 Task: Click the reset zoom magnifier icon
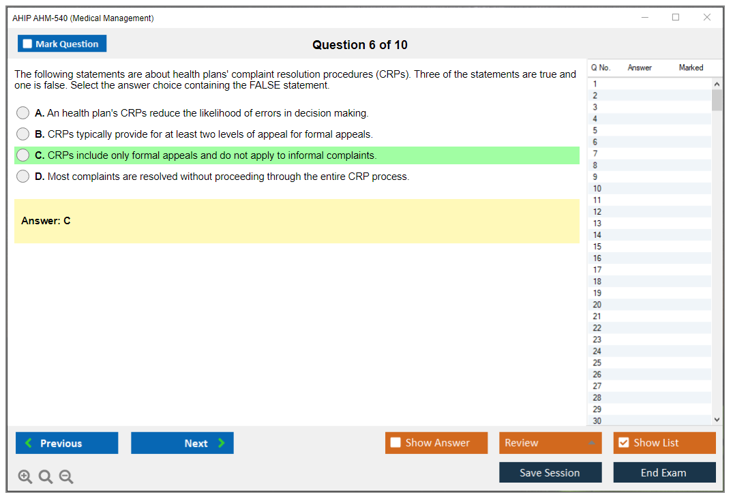tap(46, 477)
